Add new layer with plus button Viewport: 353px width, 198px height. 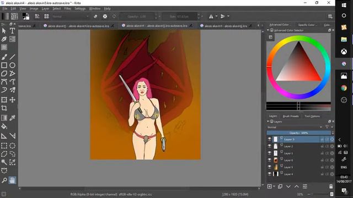point(270,186)
